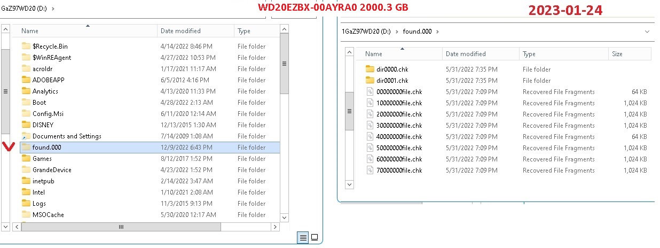Click the Logs folder icon
660x248 pixels.
tap(26, 204)
